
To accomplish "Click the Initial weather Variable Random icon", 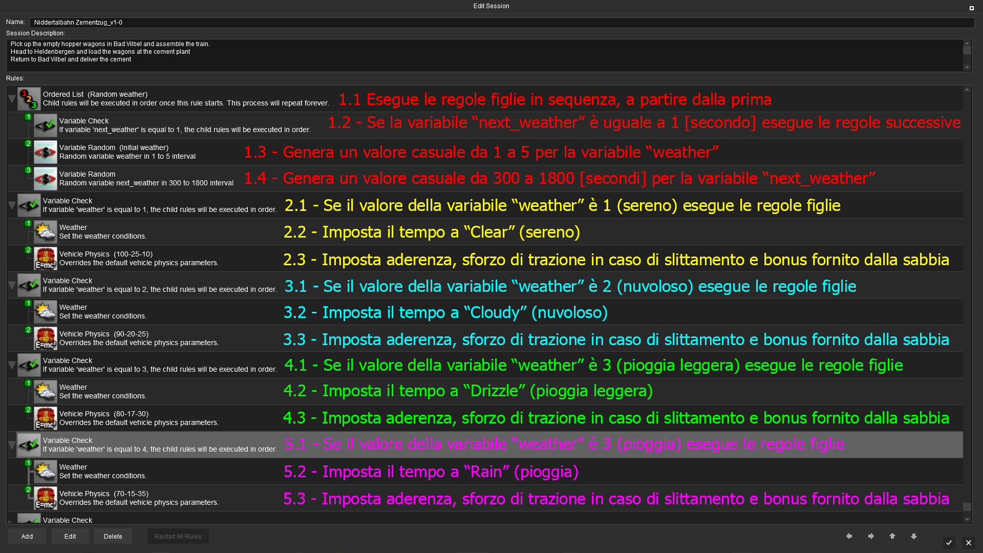I will click(45, 152).
